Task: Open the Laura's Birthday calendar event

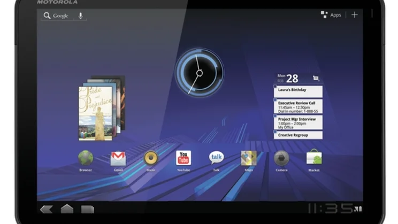Action: click(299, 91)
